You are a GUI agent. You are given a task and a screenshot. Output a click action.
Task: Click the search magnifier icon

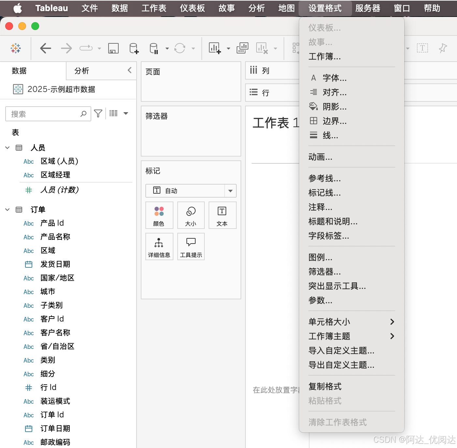pyautogui.click(x=83, y=114)
